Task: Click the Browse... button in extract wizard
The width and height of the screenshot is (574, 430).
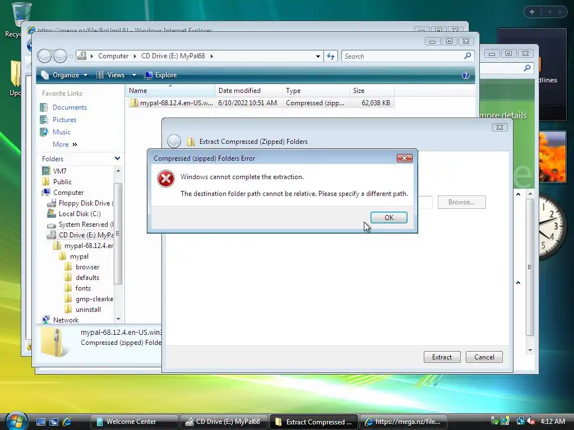Action: (462, 202)
